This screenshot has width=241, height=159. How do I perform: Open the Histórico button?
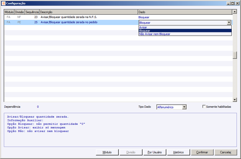[x=178, y=152]
